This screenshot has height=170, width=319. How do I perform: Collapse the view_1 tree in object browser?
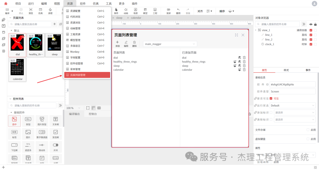point(256,30)
